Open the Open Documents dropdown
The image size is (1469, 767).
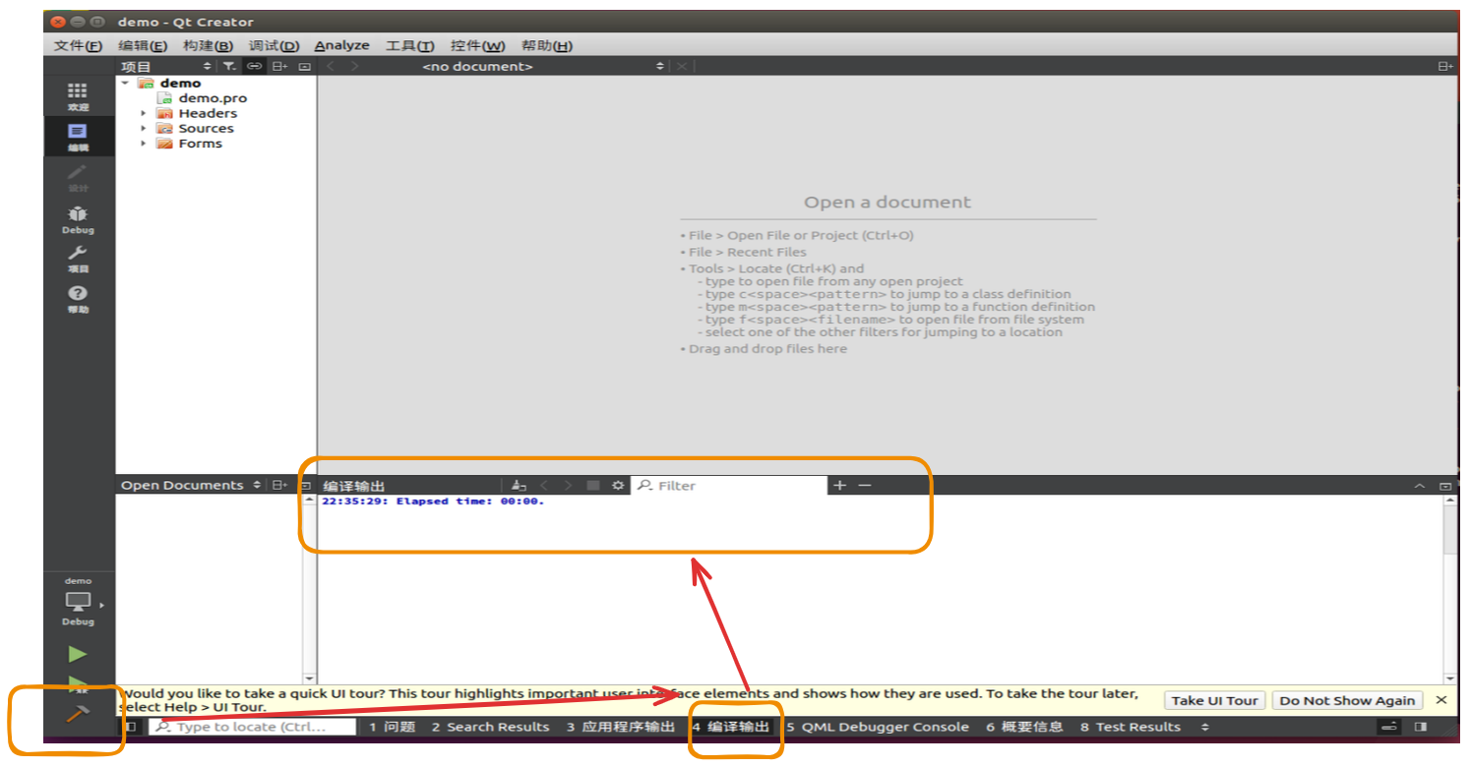tap(259, 485)
